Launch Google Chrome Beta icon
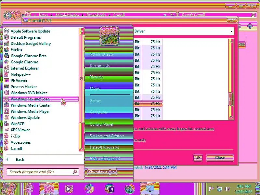260x195 pixels. pos(6,56)
